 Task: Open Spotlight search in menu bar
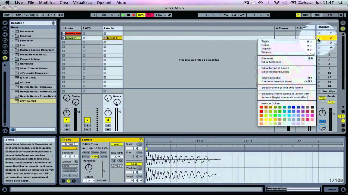[340, 2]
